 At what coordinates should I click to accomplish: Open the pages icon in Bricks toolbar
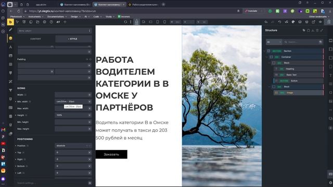tap(31, 22)
